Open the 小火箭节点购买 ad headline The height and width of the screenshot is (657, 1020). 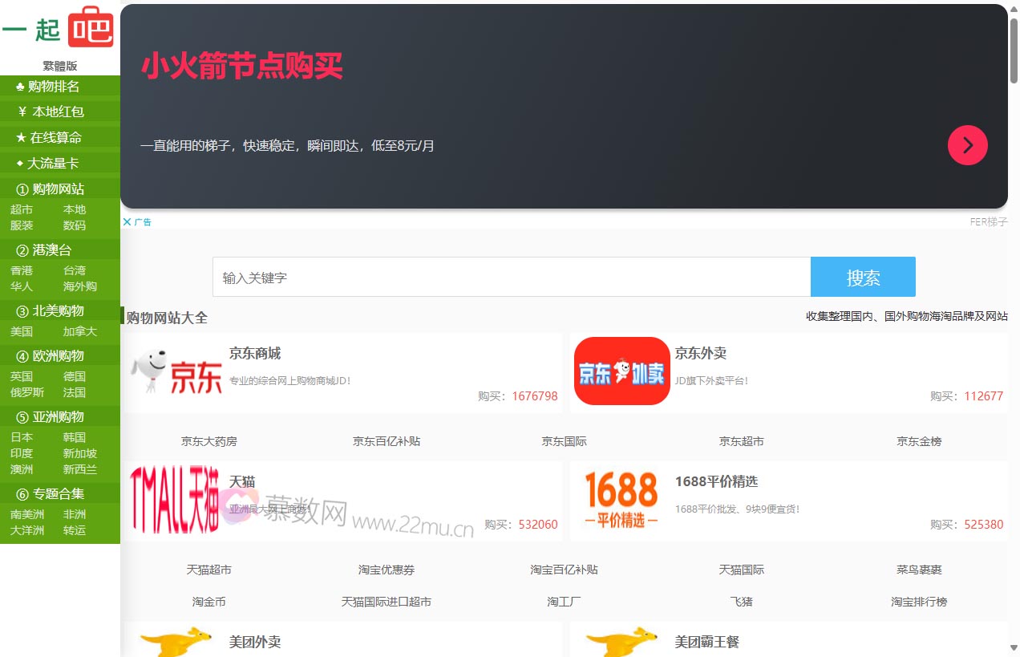click(241, 66)
